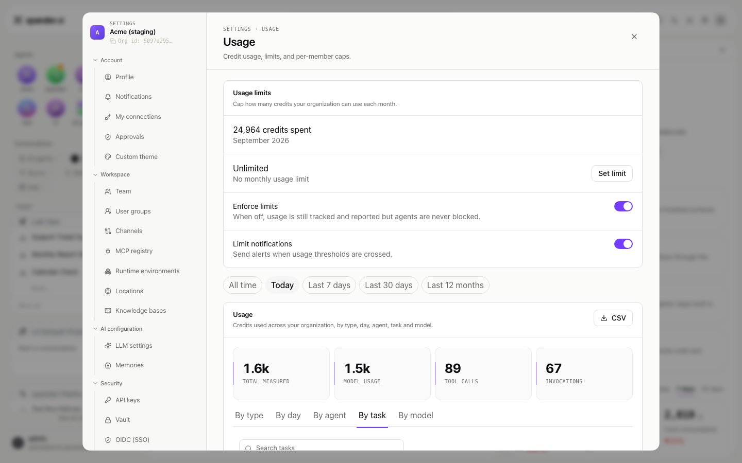
Task: Select the Last 30 days filter
Action: [389, 285]
